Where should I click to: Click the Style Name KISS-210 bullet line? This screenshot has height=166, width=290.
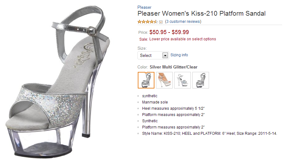pyautogui.click(x=209, y=133)
